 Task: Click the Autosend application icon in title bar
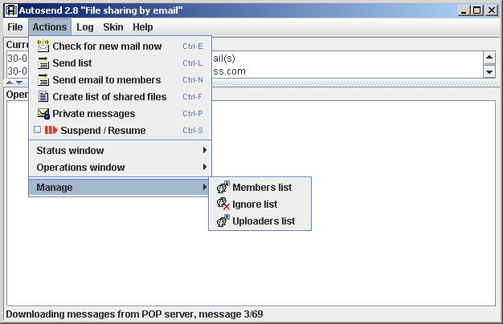[x=11, y=10]
